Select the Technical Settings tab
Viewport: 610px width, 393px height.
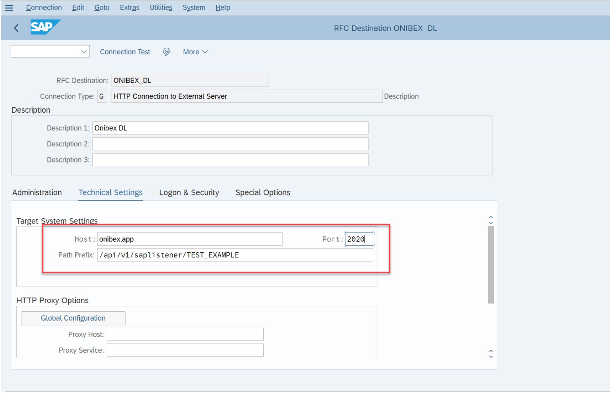click(110, 192)
